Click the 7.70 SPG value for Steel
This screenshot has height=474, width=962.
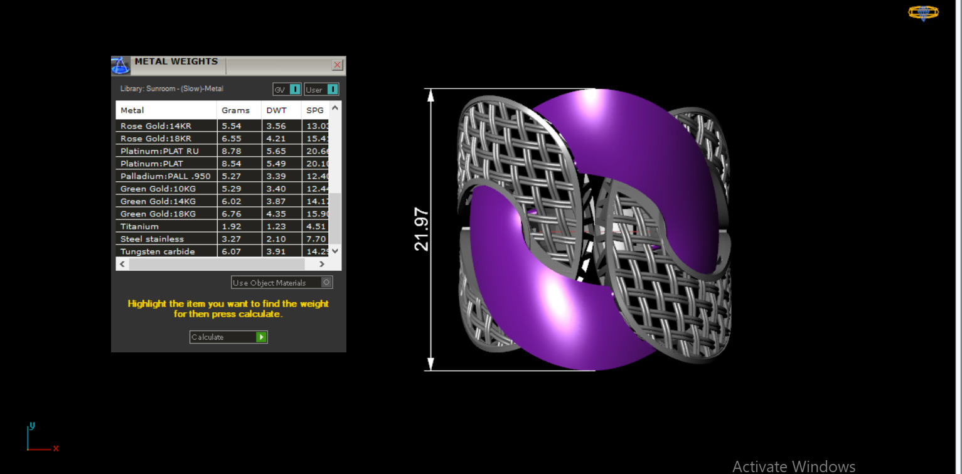point(316,239)
